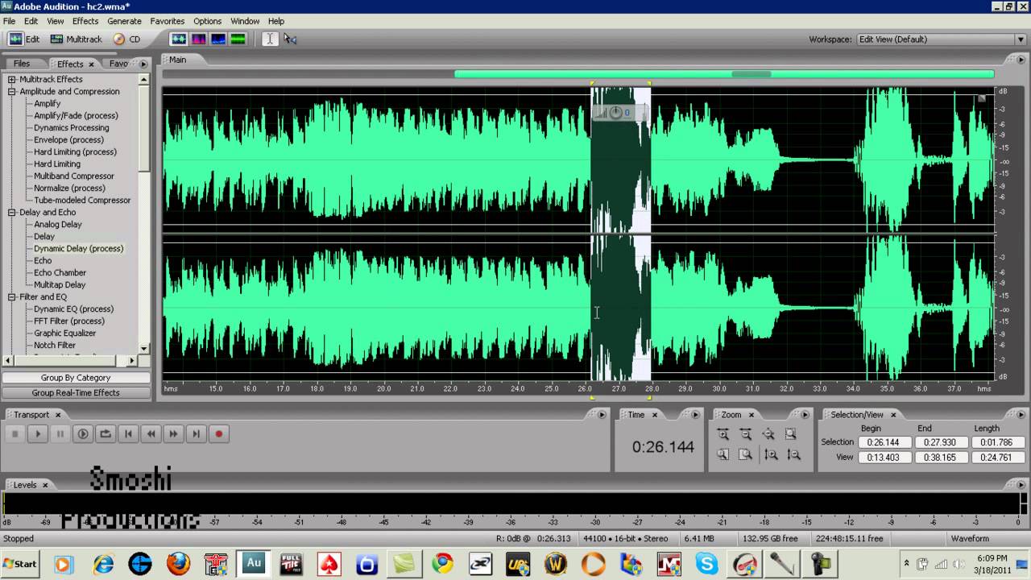The width and height of the screenshot is (1031, 580).
Task: Click the Rewind transport button
Action: (150, 433)
